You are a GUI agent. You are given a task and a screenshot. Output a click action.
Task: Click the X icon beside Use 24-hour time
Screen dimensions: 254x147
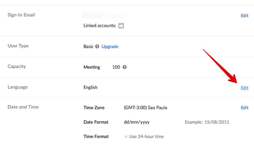coord(126,137)
